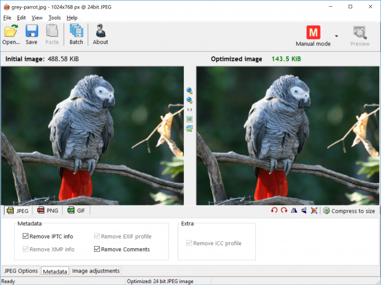Click the Open file toolbar icon

point(10,35)
